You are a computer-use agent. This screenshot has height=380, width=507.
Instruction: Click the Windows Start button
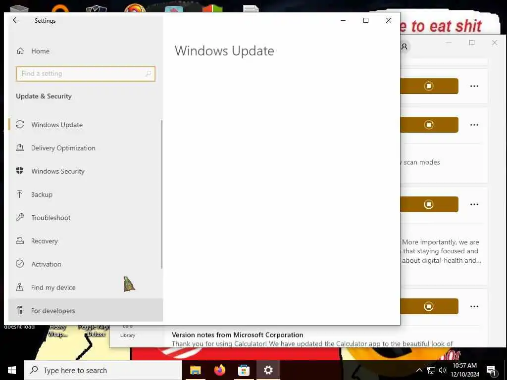point(12,370)
